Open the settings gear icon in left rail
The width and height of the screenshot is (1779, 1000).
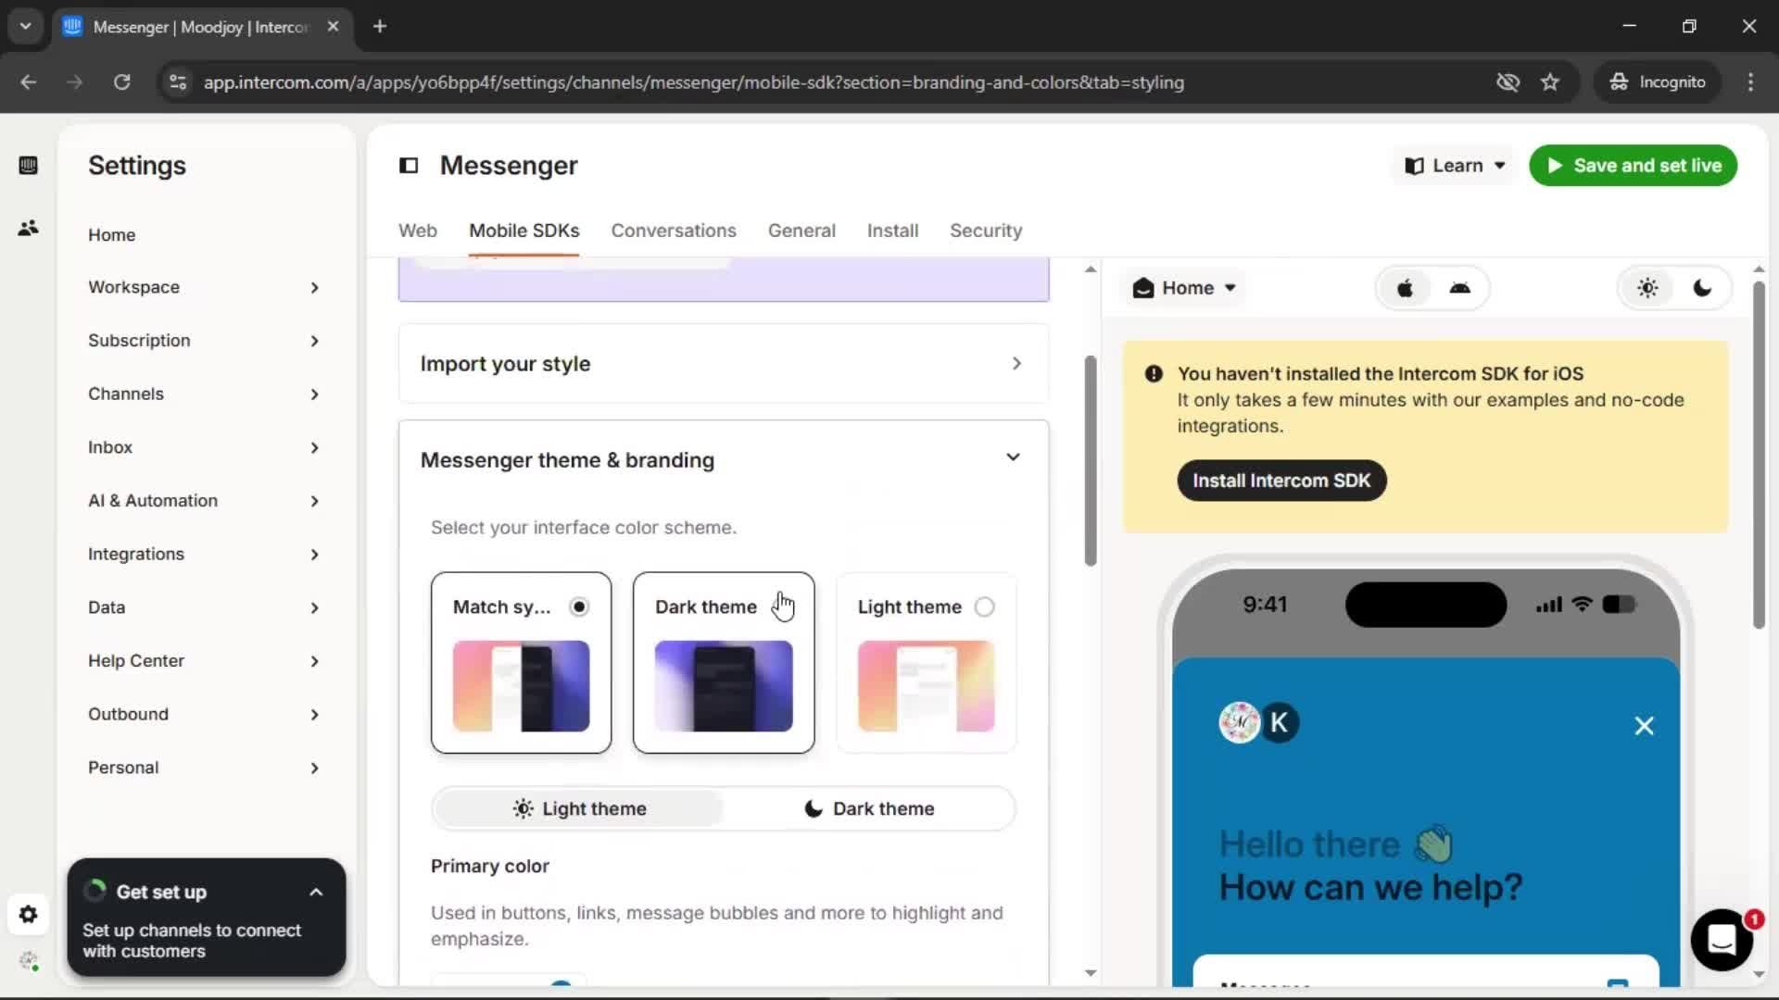28,915
